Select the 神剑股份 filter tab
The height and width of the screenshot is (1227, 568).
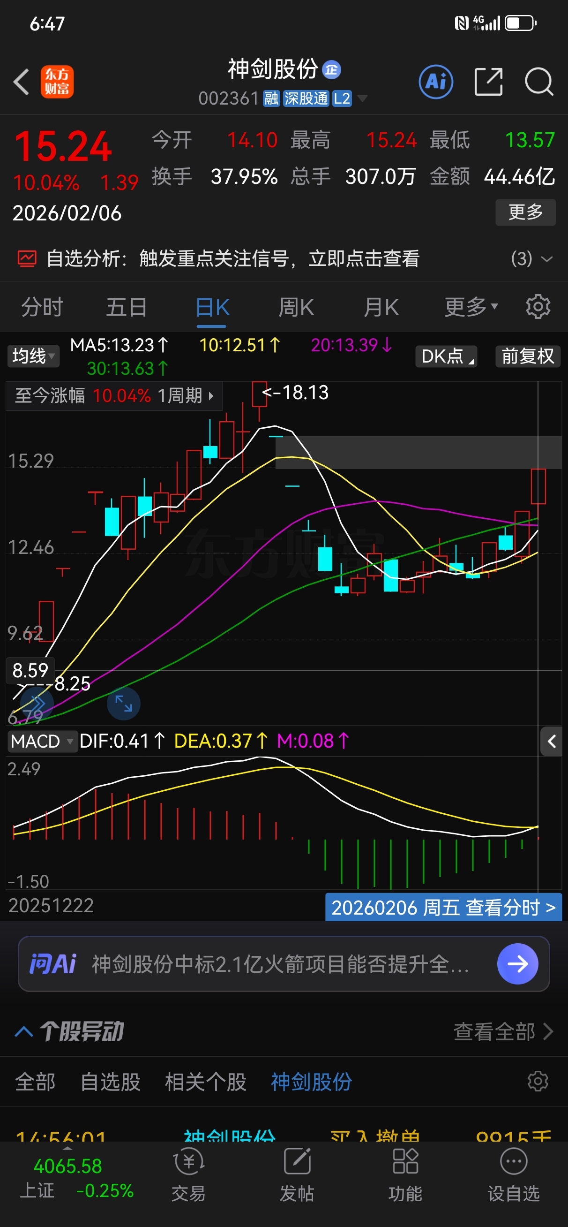click(311, 1081)
